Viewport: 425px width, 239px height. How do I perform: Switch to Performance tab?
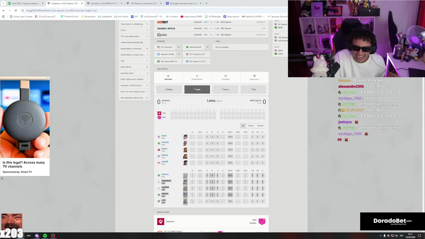(197, 77)
